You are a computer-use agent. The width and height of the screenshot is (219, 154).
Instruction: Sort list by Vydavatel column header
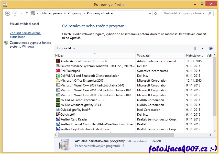tap(144, 56)
